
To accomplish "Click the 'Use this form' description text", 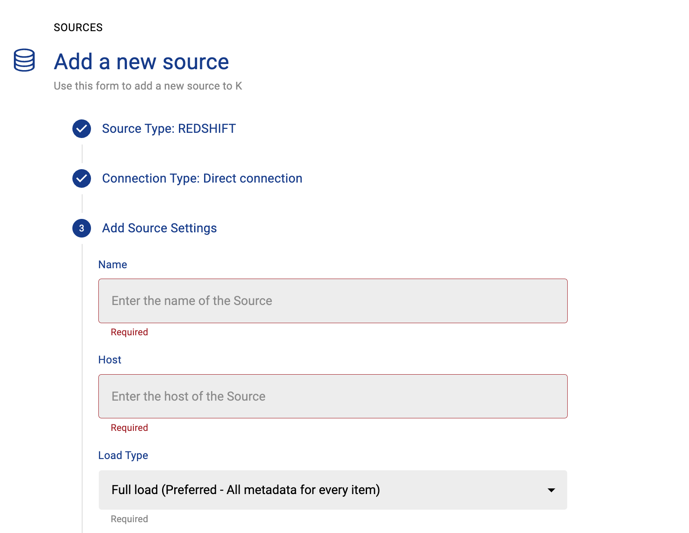I will pos(148,86).
